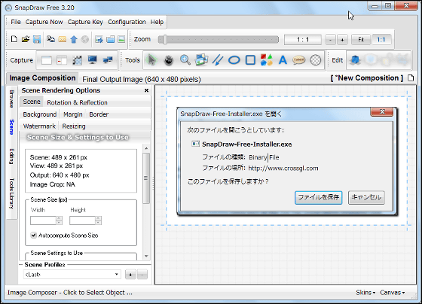The image size is (422, 304).
Task: Click the new composition page icon
Action: point(411,78)
